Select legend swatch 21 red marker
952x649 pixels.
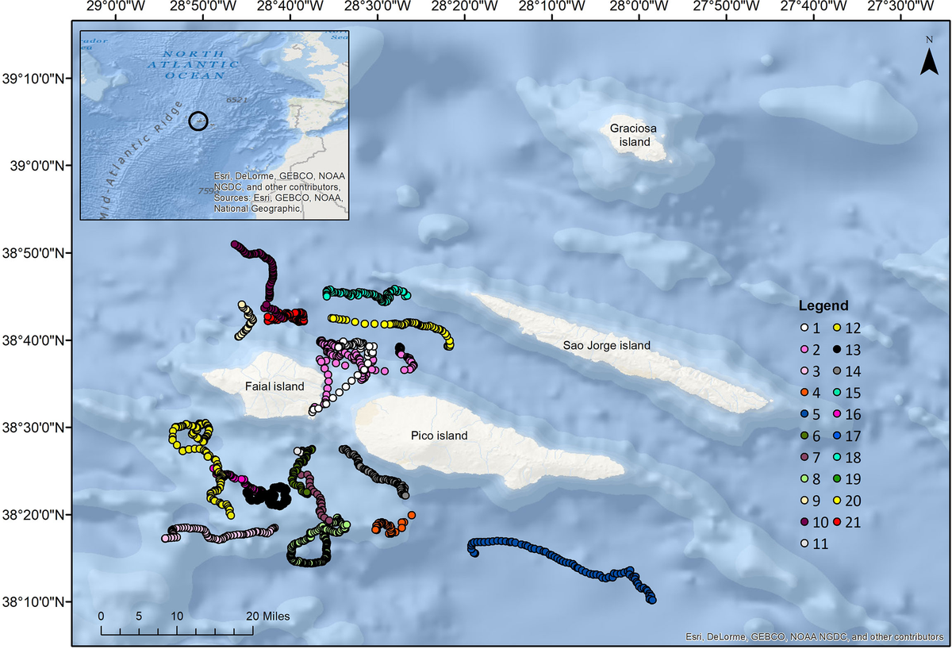pyautogui.click(x=836, y=521)
